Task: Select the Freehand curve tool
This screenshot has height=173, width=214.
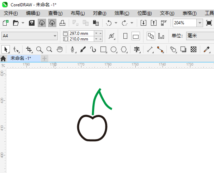Action: click(x=93, y=49)
